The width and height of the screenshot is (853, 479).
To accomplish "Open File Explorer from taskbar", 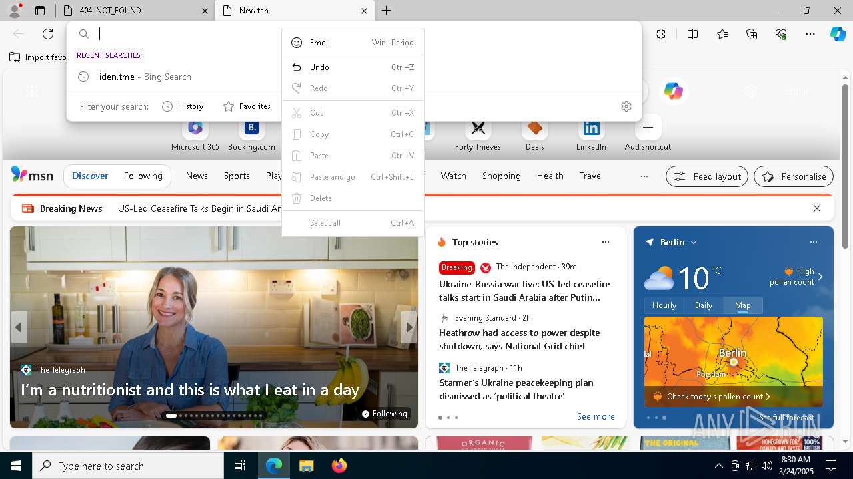I will pos(306,466).
